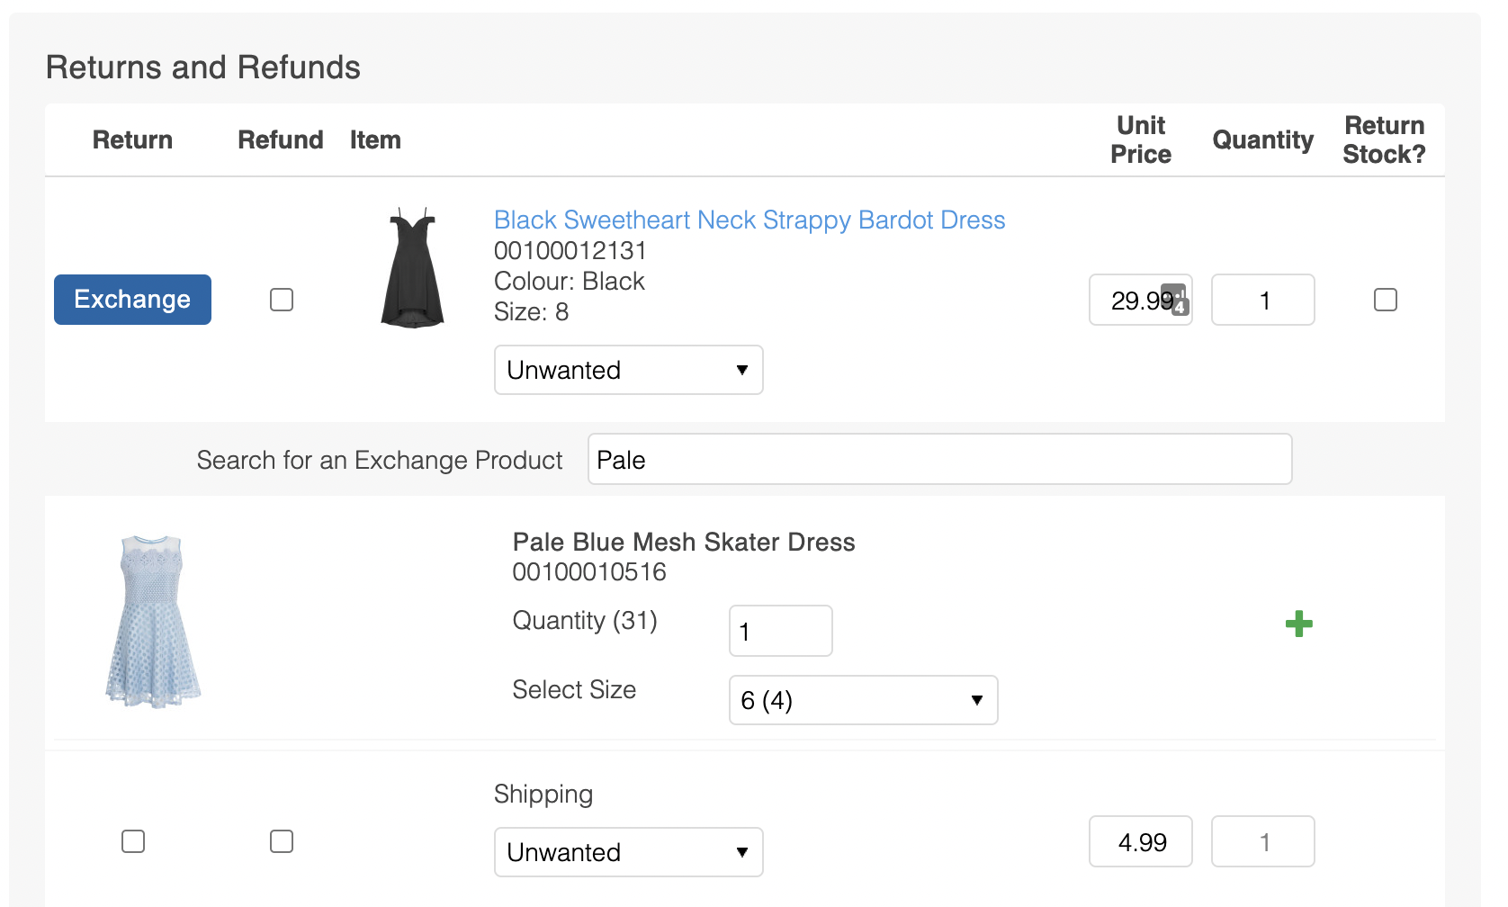Click the Pale Blue Mesh Skater Dress title

[683, 542]
